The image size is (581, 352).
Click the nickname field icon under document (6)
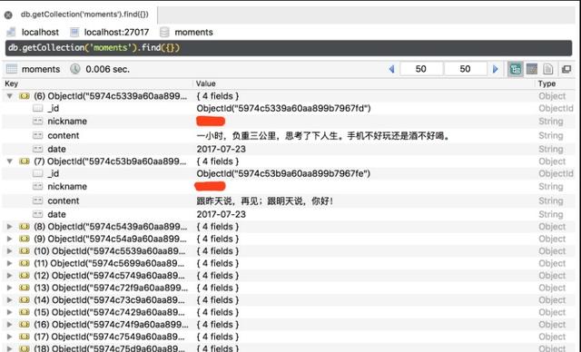click(x=38, y=121)
